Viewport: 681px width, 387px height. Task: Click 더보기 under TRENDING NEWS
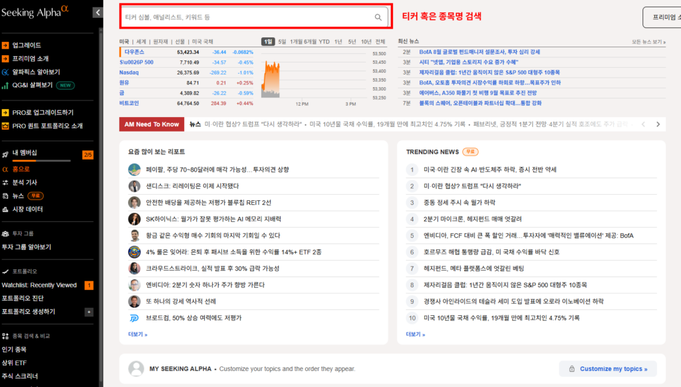[416, 334]
